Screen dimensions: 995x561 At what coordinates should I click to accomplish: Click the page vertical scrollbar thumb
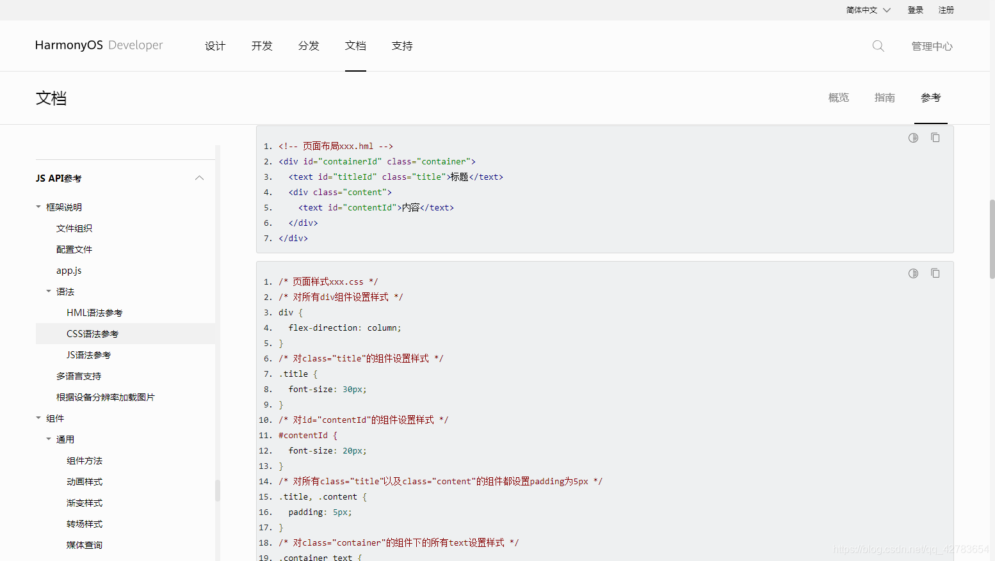[992, 239]
